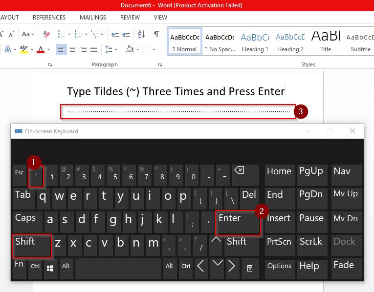
Task: Click the Shrink Font icon
Action: [11, 34]
